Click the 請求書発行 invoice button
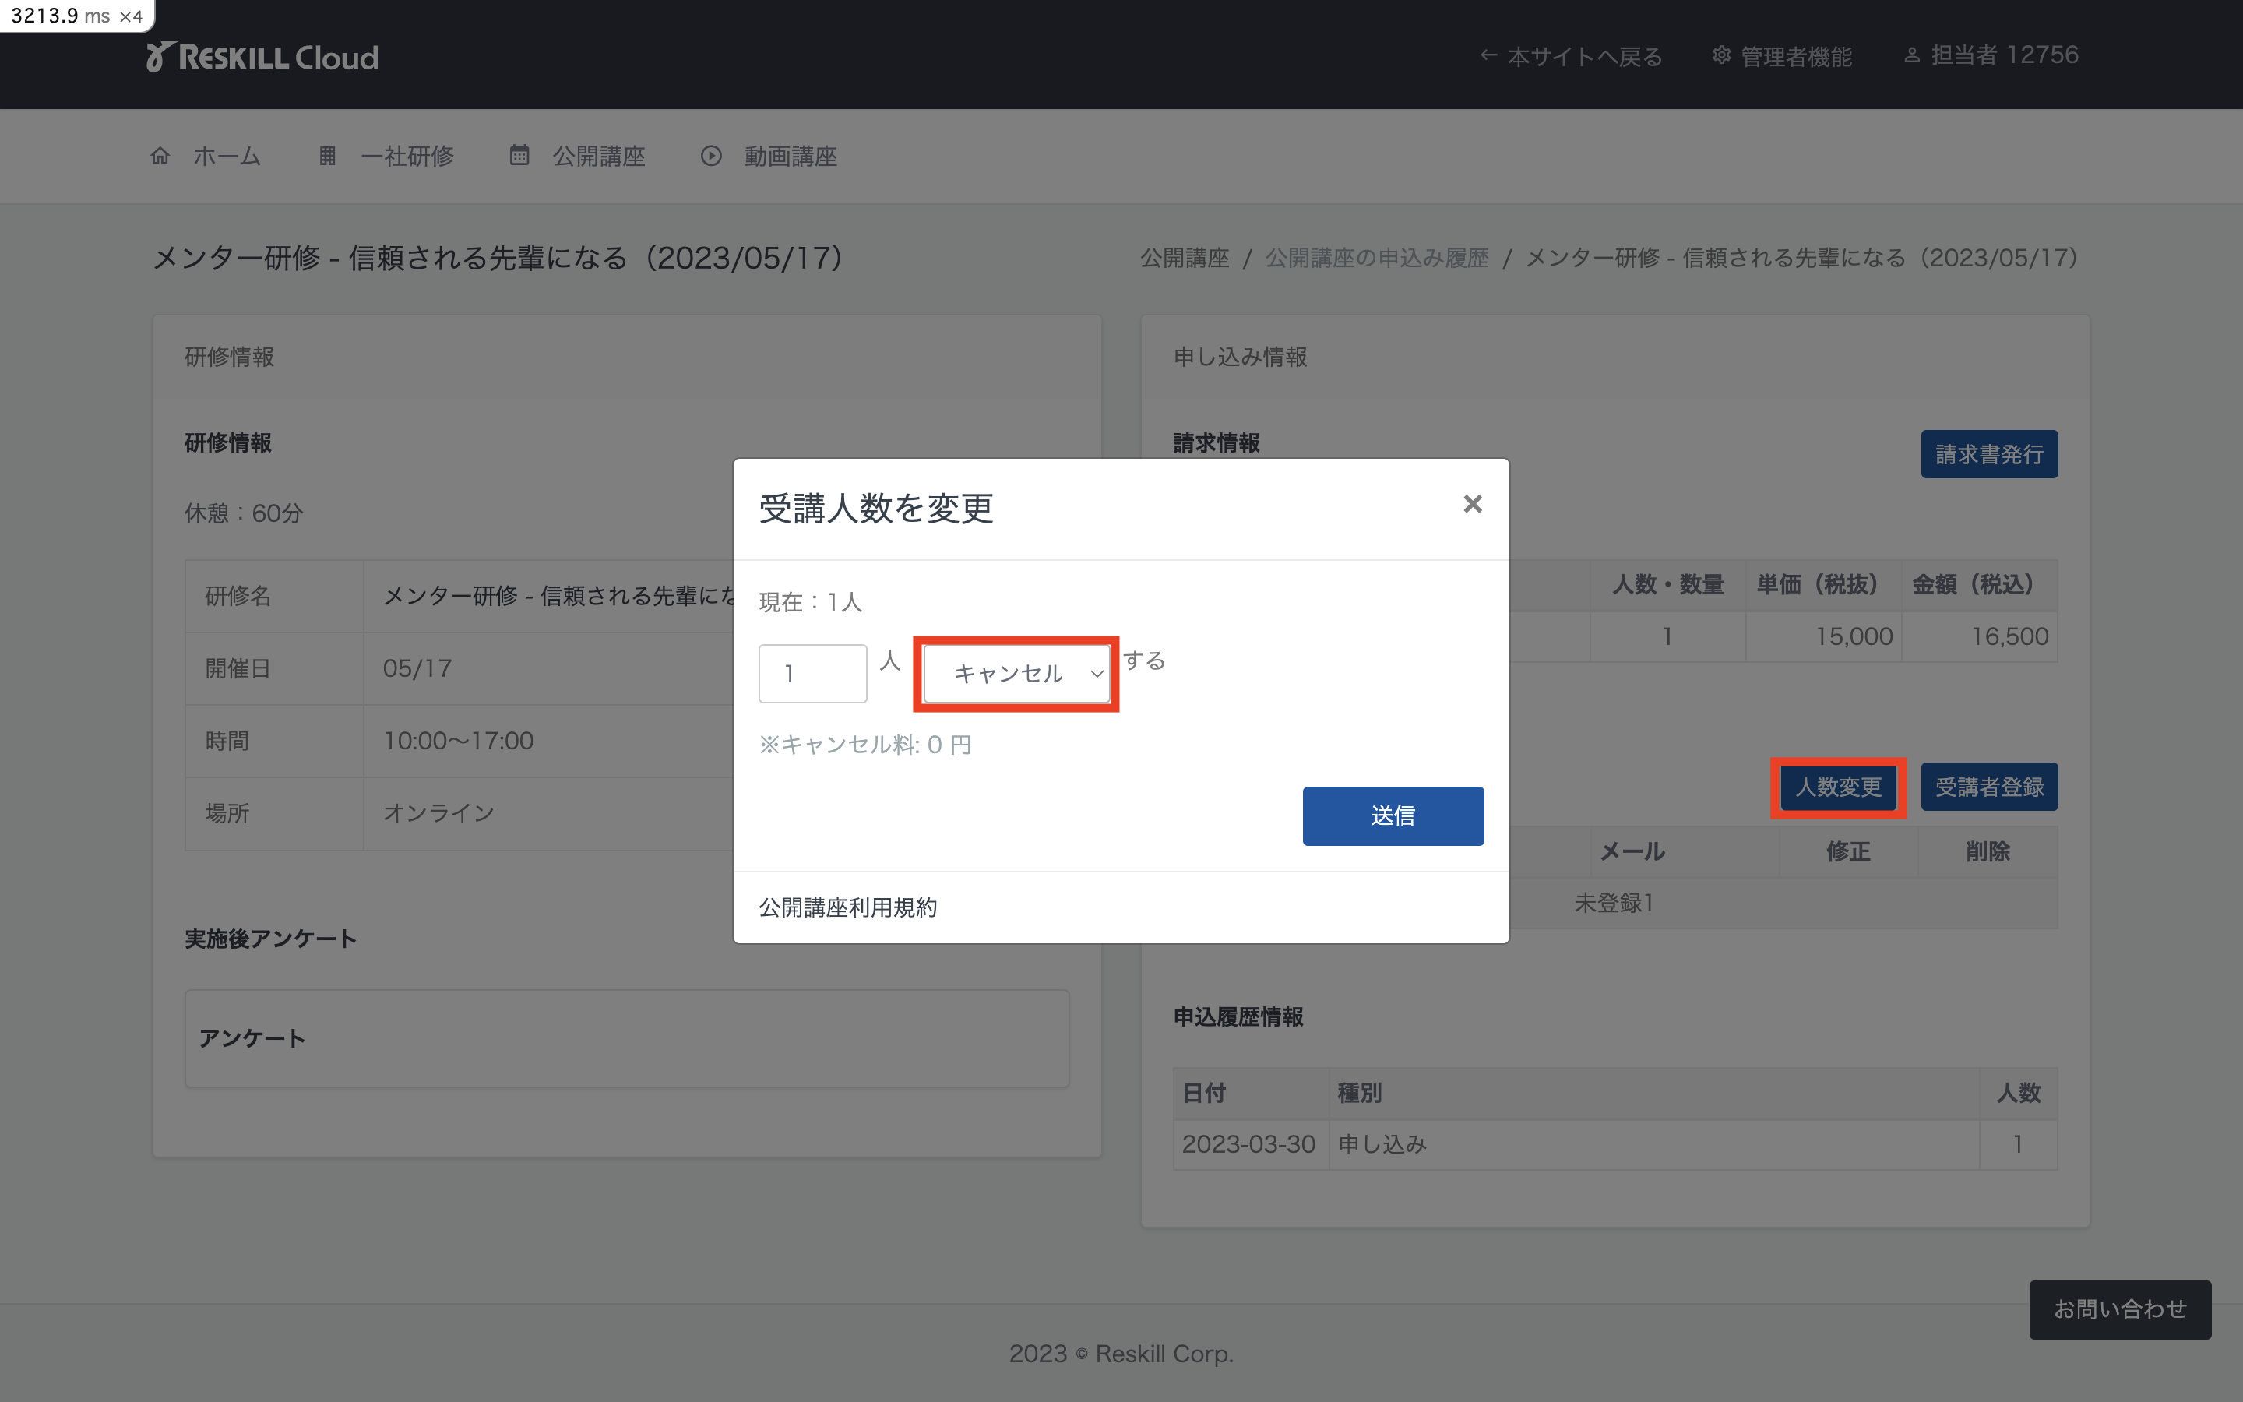The image size is (2243, 1402). click(1989, 453)
